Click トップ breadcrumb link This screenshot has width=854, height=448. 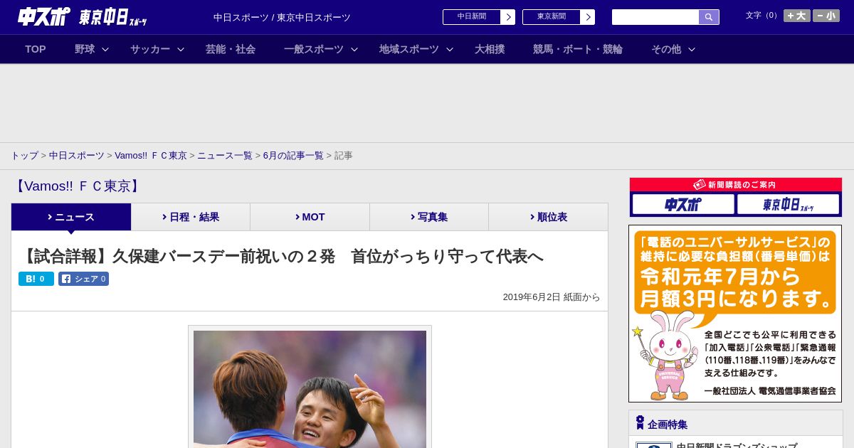coord(24,156)
